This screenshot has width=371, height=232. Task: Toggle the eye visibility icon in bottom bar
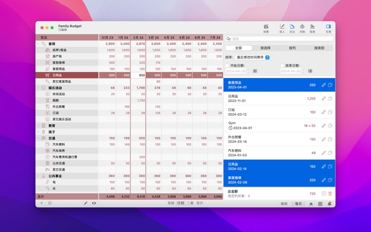click(x=94, y=203)
